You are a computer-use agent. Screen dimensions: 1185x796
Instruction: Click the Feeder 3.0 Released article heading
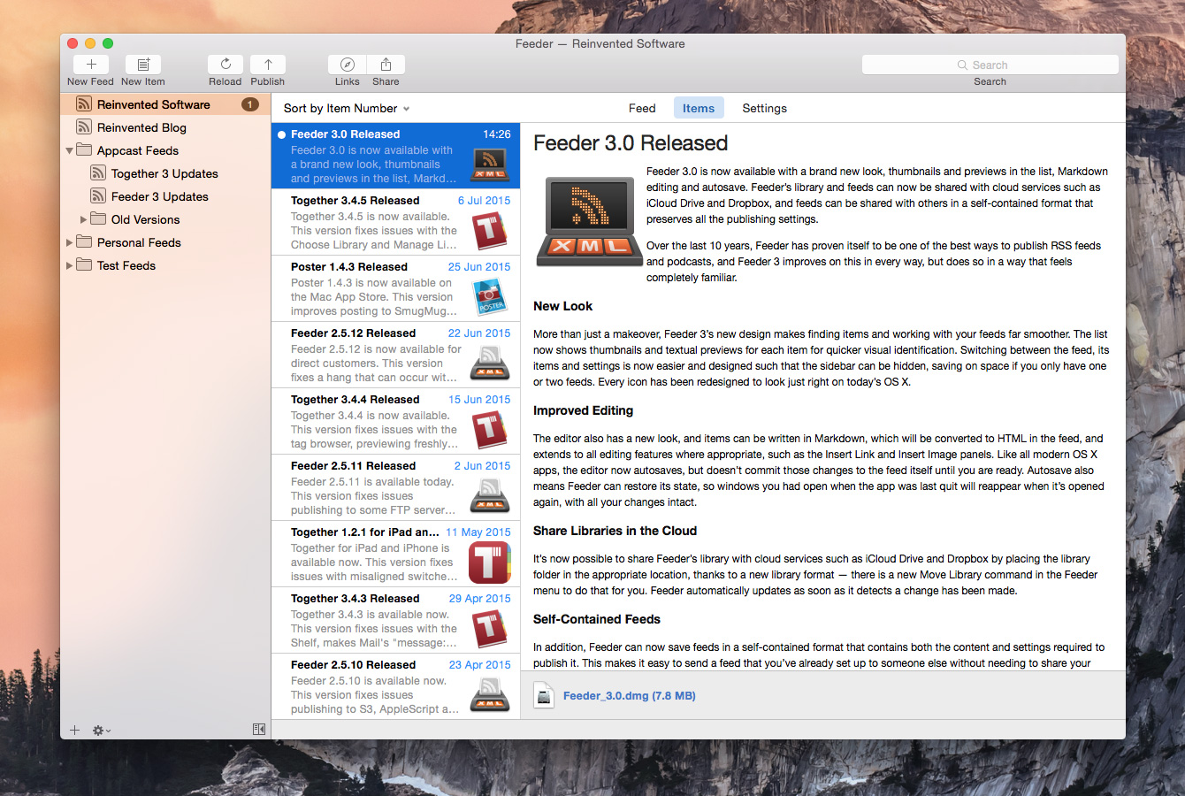[631, 143]
